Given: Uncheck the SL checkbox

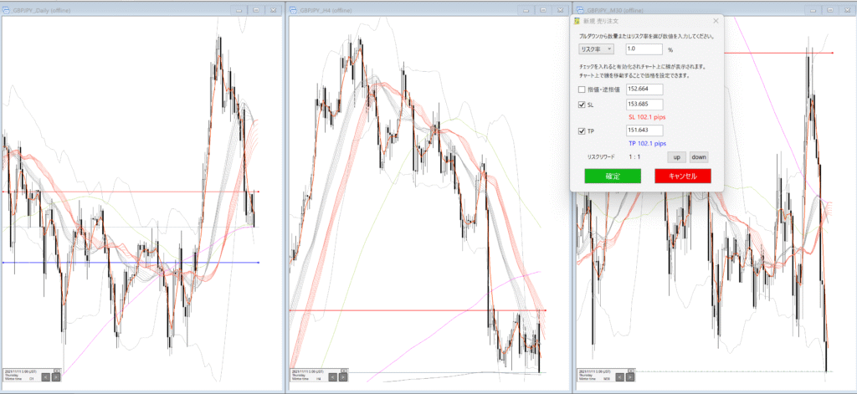Looking at the screenshot, I should pyautogui.click(x=582, y=105).
